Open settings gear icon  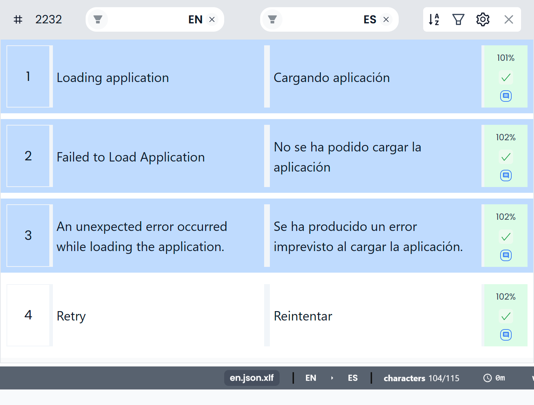[x=483, y=19]
